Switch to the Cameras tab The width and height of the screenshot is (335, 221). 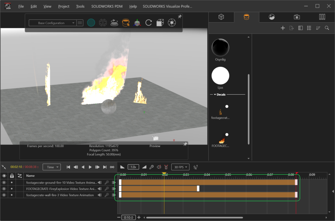(297, 17)
